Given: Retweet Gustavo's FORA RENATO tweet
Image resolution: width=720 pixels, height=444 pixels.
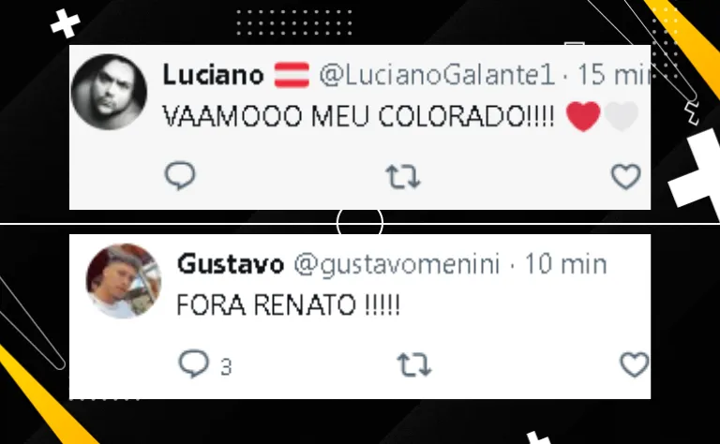Looking at the screenshot, I should 414,364.
